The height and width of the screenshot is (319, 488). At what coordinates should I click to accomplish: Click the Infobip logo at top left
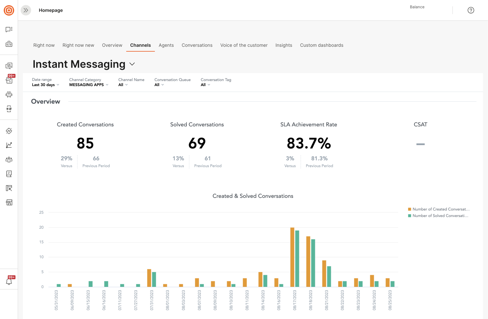[x=9, y=10]
